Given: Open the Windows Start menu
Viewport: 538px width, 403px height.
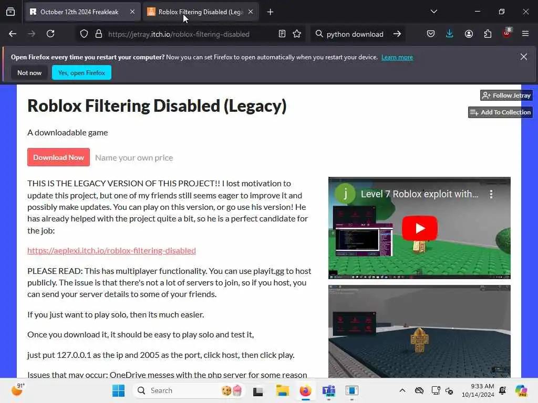Looking at the screenshot, I should tap(119, 390).
